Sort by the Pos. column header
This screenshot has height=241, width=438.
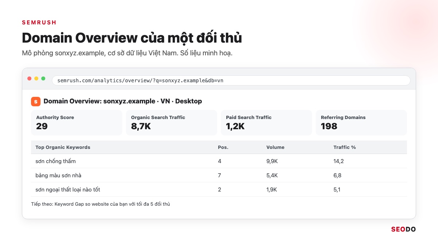coord(223,147)
